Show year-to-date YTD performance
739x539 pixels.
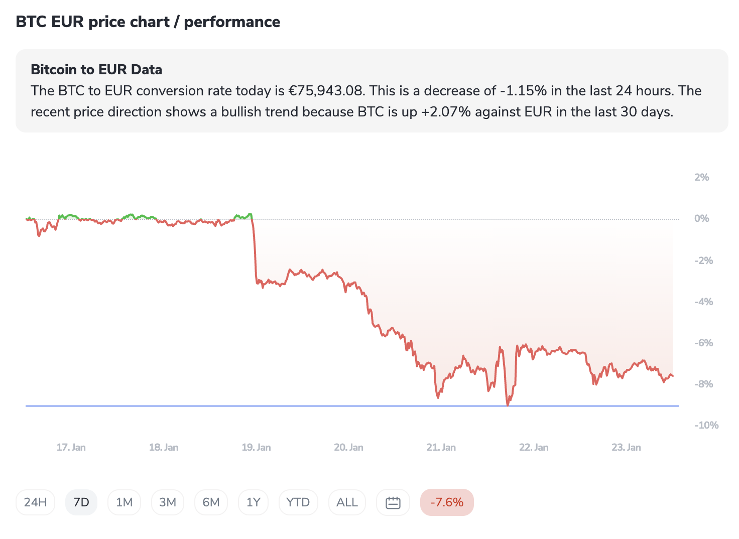(x=298, y=502)
